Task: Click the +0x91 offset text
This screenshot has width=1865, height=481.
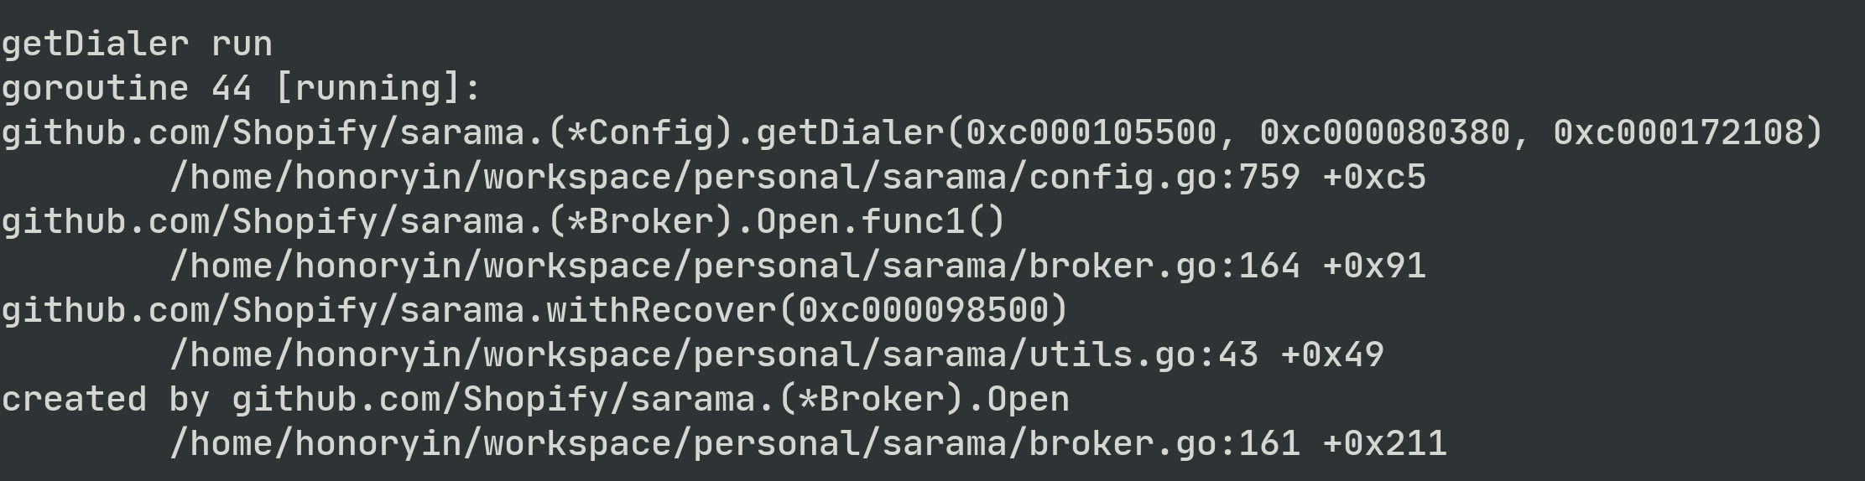Action: click(x=1374, y=266)
